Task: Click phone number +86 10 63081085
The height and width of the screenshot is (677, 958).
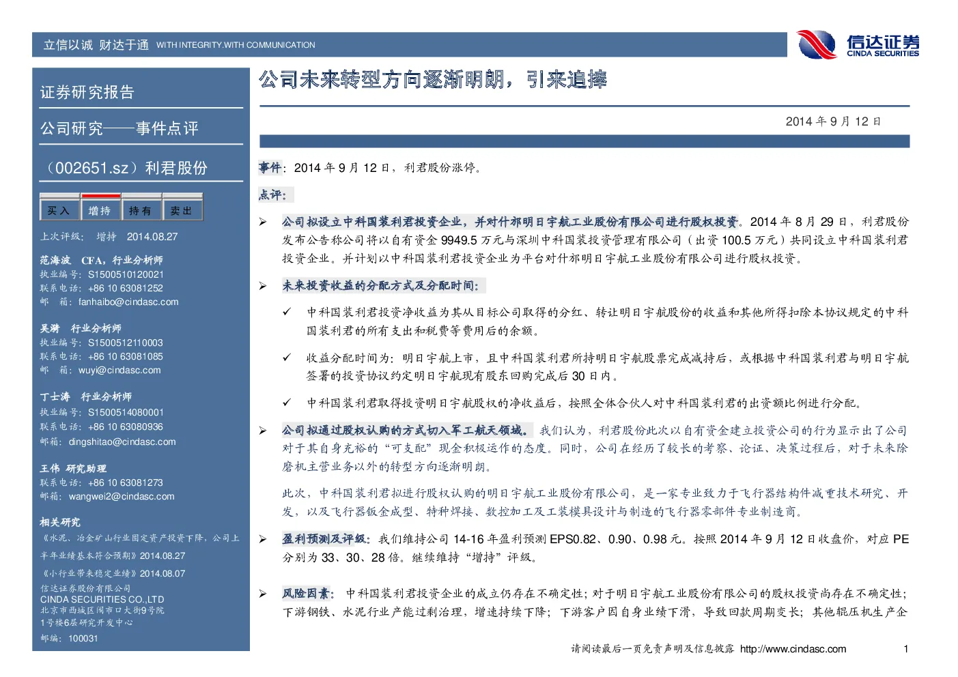Action: [x=126, y=356]
